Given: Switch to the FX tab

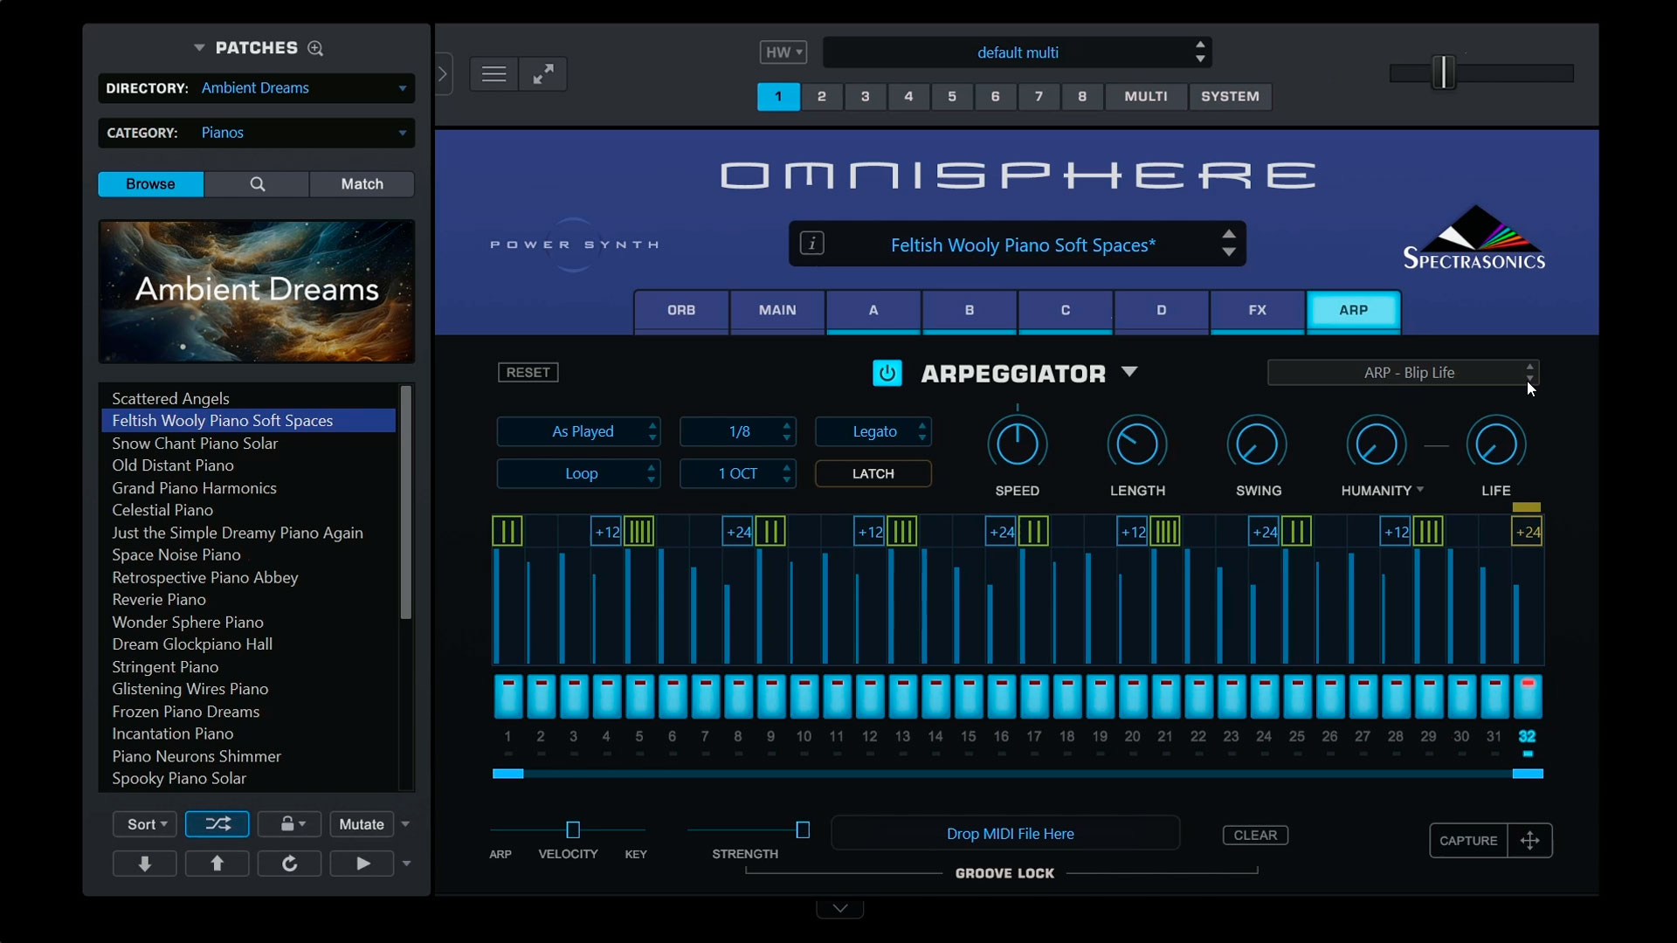Looking at the screenshot, I should [1256, 312].
